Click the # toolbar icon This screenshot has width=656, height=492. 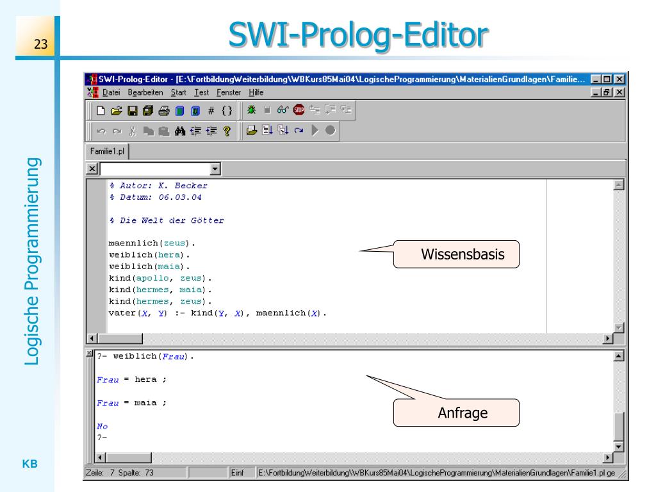[x=211, y=111]
